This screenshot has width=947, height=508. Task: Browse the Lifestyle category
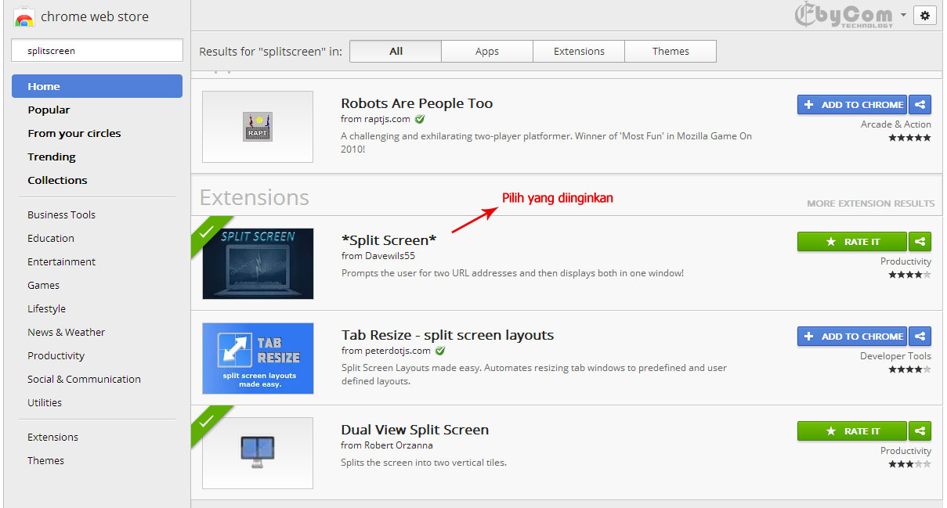coord(46,308)
